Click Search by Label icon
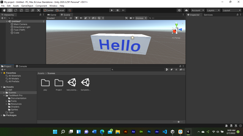Screen dimensions: 243x136 (172, 70)
